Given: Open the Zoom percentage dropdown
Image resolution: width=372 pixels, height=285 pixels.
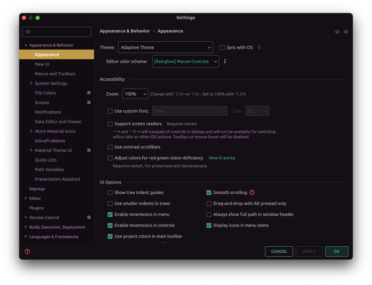Looking at the screenshot, I should click(135, 93).
